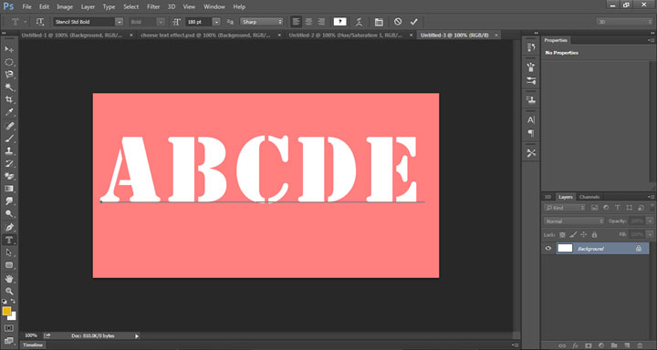Select the History Brush tool

[9, 163]
